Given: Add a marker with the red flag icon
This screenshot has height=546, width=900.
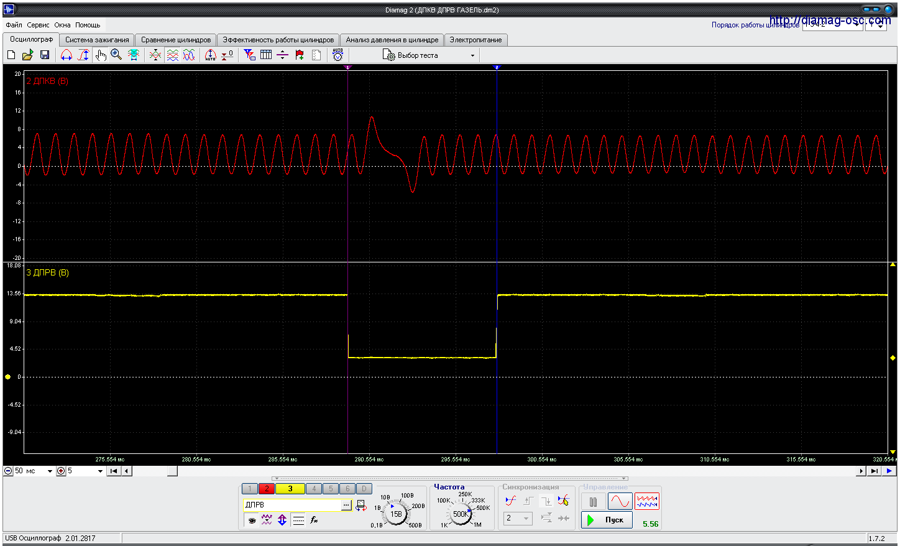Looking at the screenshot, I should [x=300, y=55].
